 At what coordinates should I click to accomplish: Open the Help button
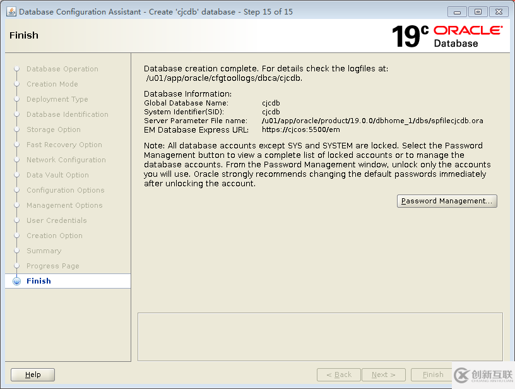(x=33, y=374)
